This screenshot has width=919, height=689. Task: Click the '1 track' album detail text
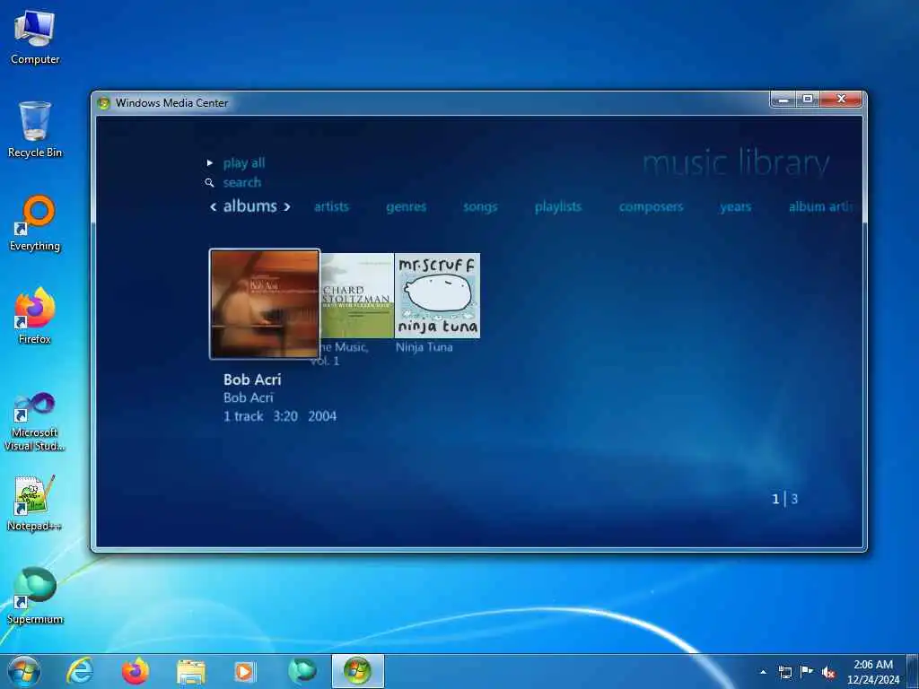pyautogui.click(x=242, y=416)
